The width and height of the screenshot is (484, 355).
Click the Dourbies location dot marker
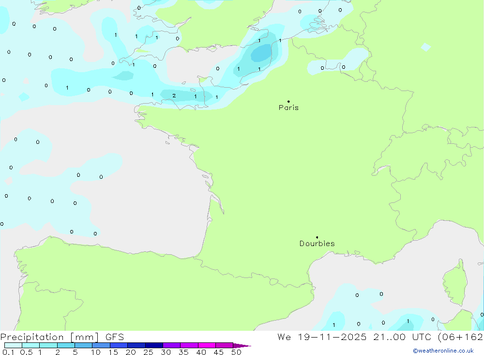317,237
